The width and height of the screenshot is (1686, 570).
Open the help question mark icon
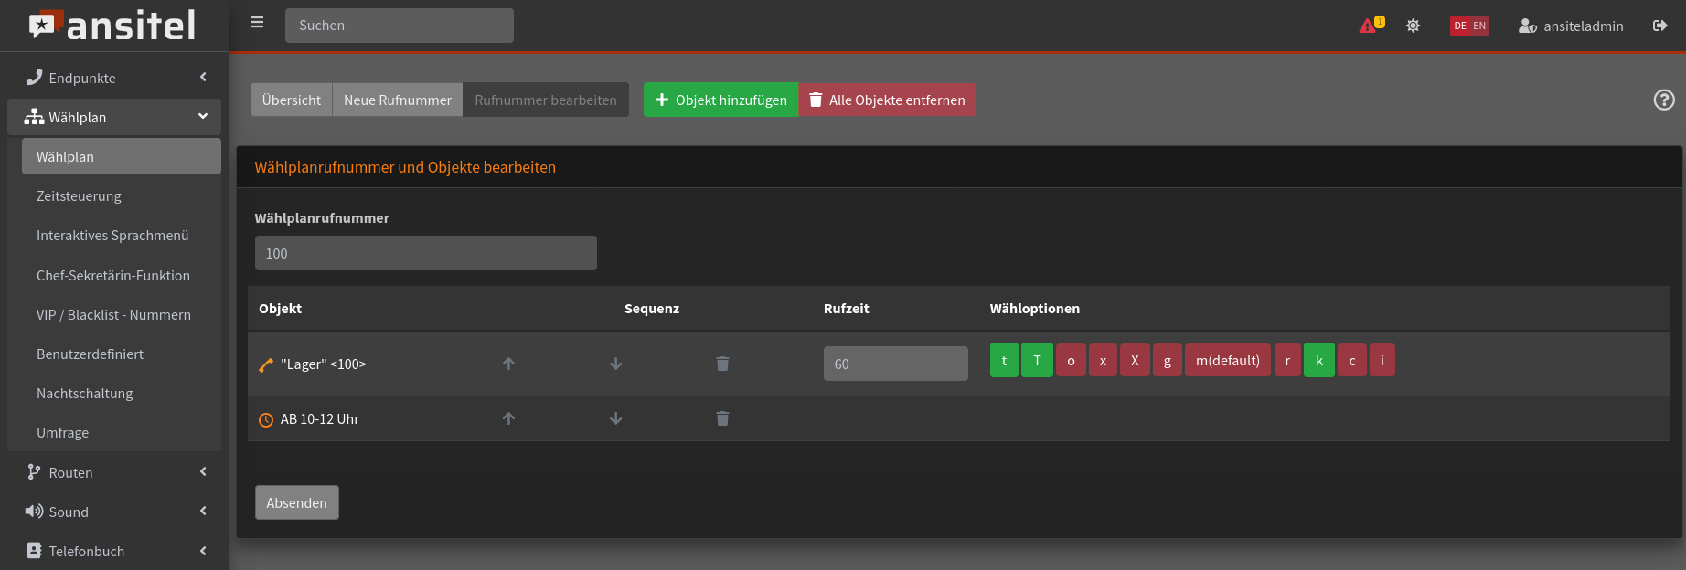(x=1664, y=100)
